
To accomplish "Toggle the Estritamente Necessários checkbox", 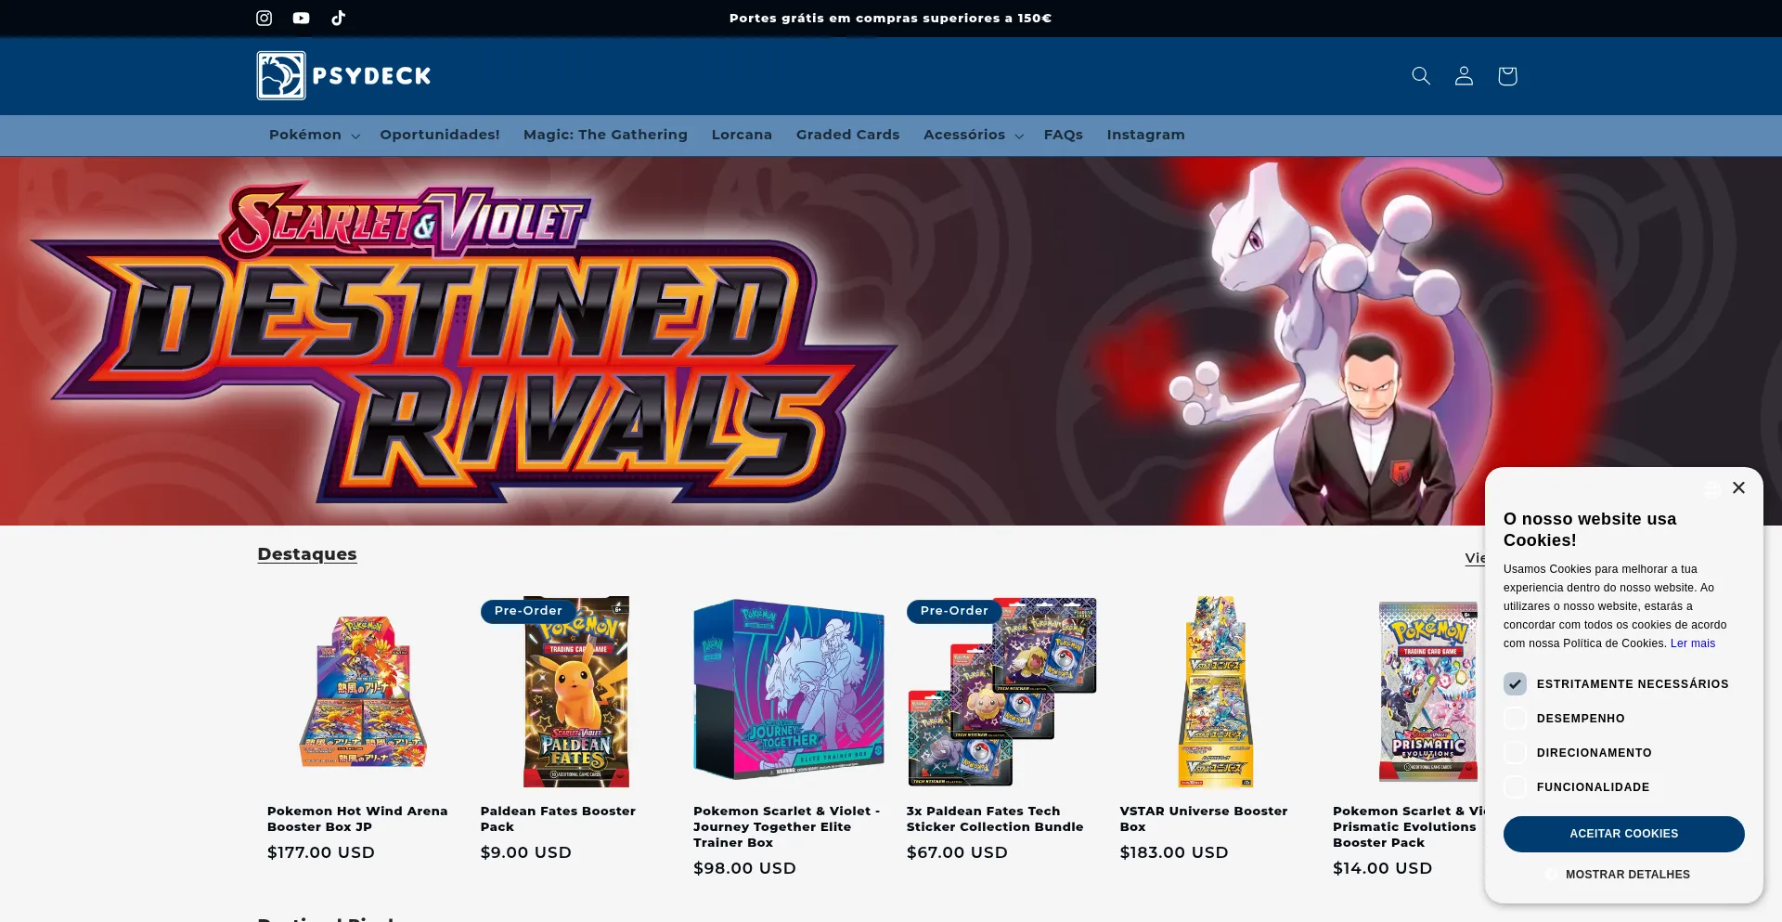I will (x=1515, y=684).
